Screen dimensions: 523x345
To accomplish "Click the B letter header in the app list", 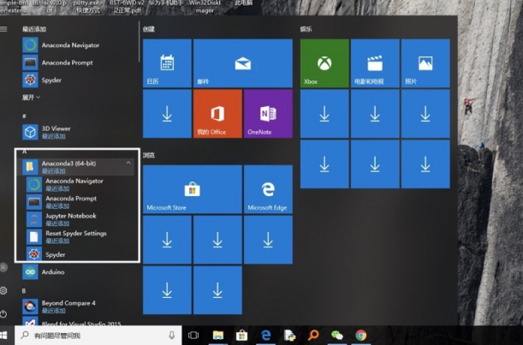I will [x=24, y=290].
